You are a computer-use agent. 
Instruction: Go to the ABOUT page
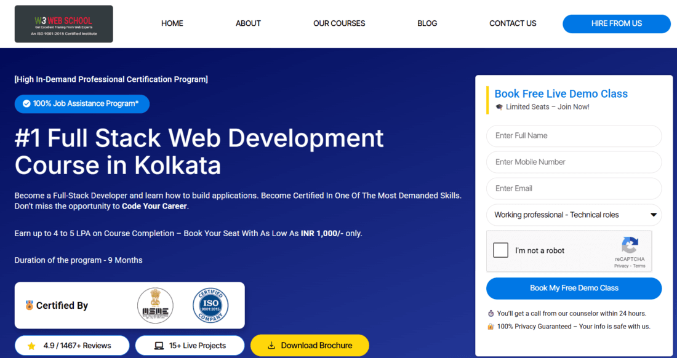[248, 23]
